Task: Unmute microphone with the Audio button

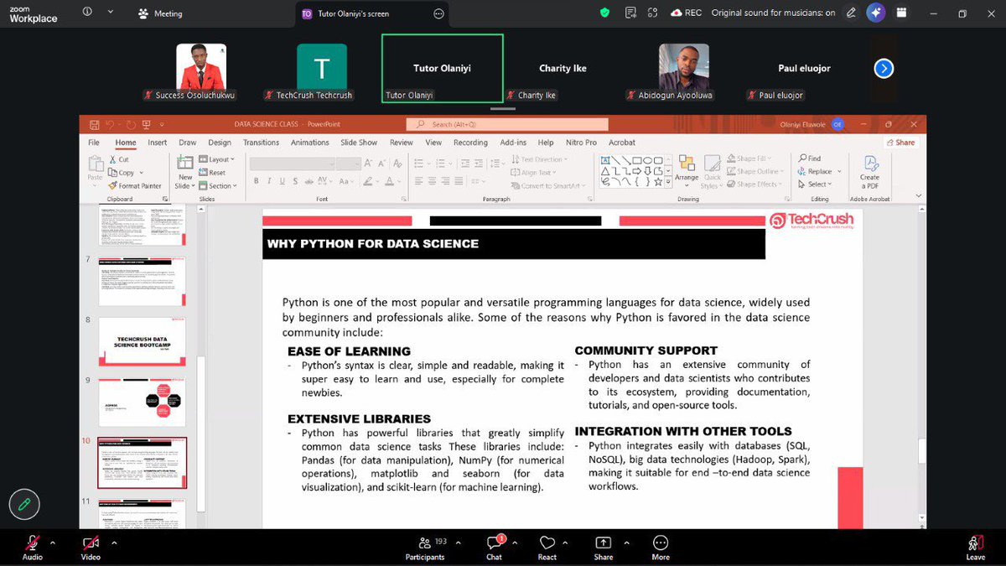Action: (32, 547)
